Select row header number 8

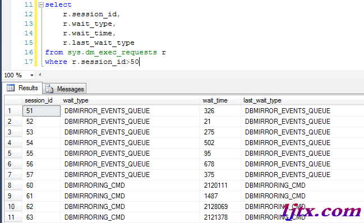click(13, 185)
